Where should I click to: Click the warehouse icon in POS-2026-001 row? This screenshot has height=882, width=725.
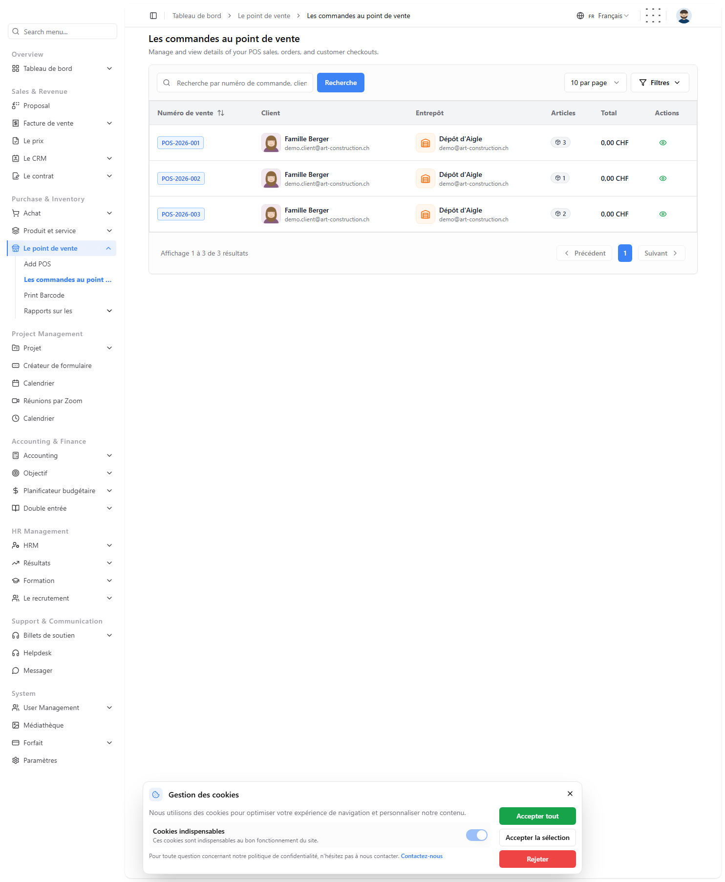point(426,143)
